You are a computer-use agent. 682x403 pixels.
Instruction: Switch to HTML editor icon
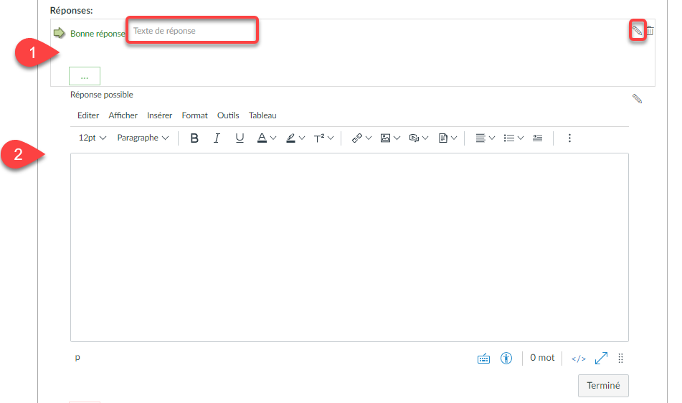click(x=579, y=359)
